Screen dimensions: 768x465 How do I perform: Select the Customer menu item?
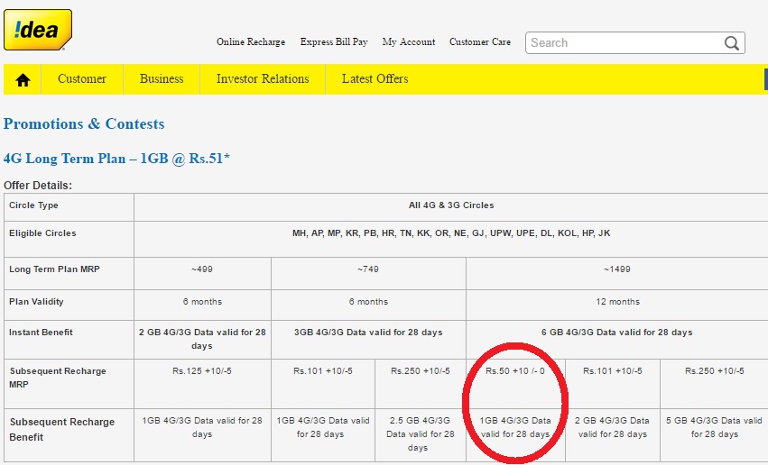82,79
